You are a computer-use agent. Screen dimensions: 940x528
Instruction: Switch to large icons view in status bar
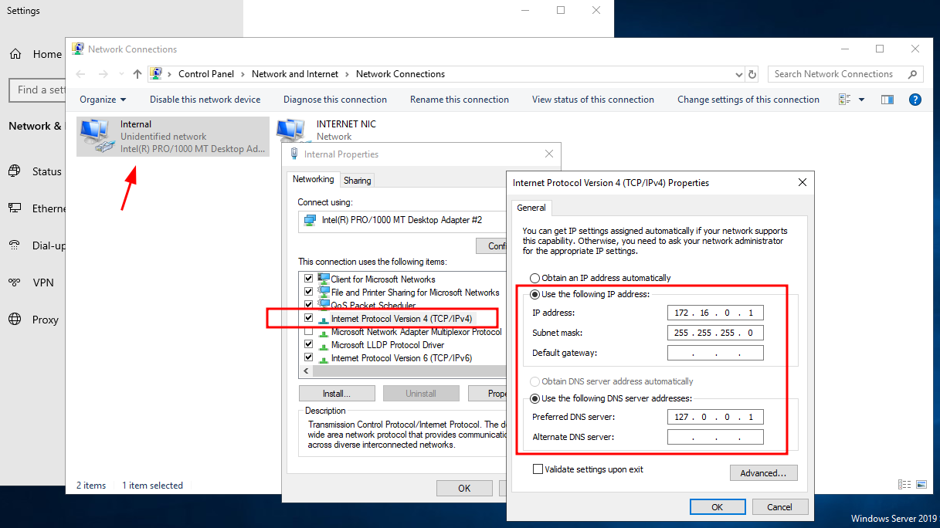point(921,485)
